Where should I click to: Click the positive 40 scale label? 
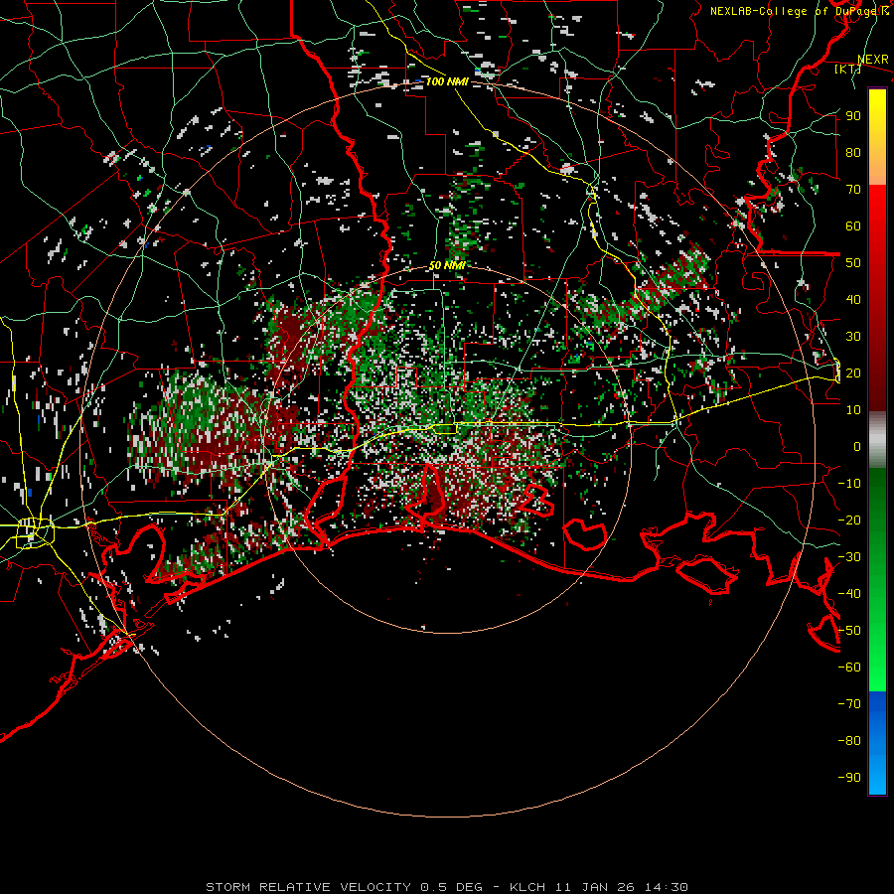853,299
